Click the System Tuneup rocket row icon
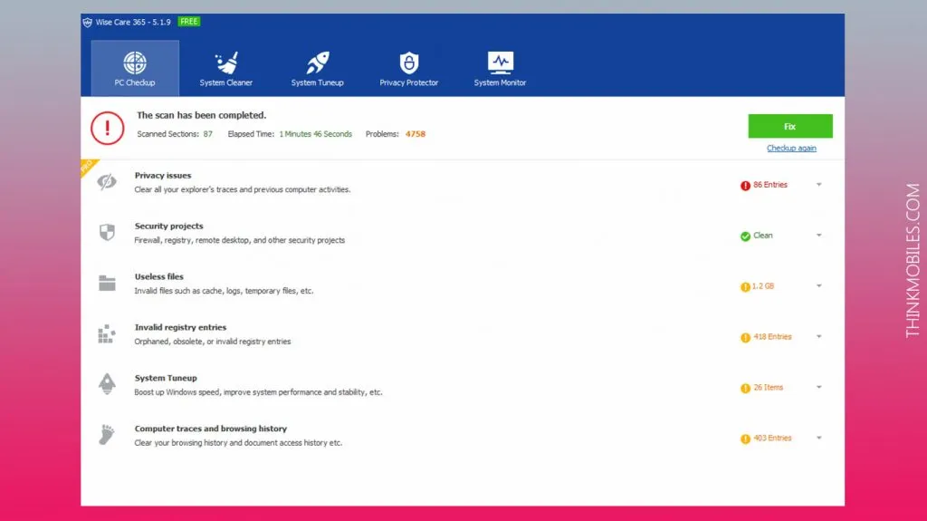 [x=107, y=384]
